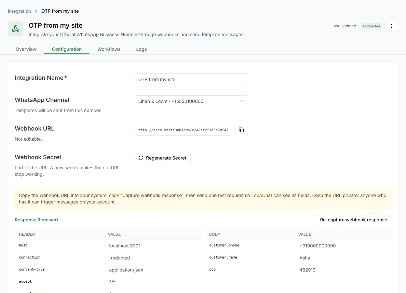This screenshot has width=406, height=293.
Task: Click the WhatsApp Channel label
Action: (x=42, y=100)
